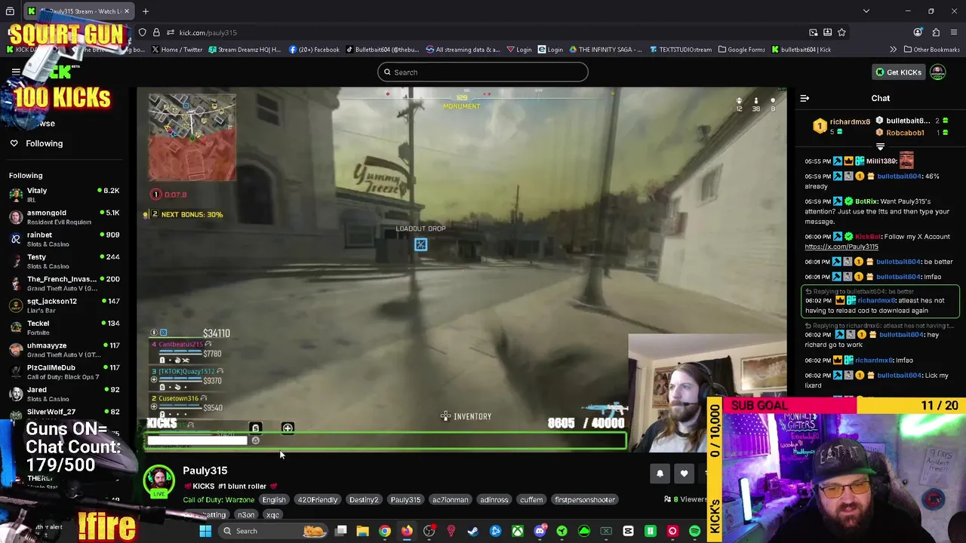The image size is (966, 543).
Task: Collapse the Chat panel with the arrow icon
Action: [804, 98]
